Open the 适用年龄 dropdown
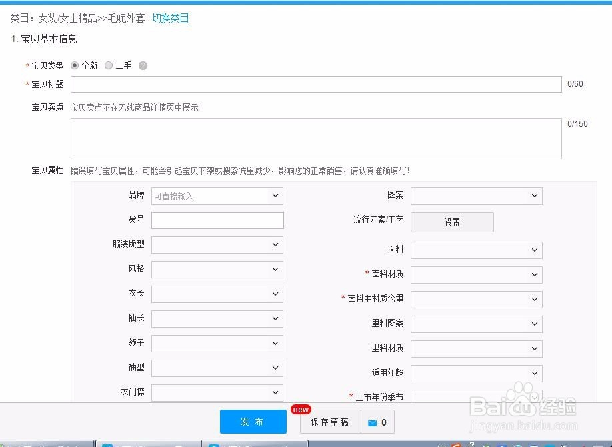612x447 pixels. (x=477, y=373)
